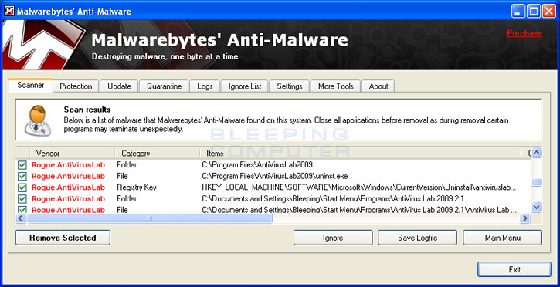Click the Ignore button
Viewport: 560px width, 287px height.
[x=333, y=238]
